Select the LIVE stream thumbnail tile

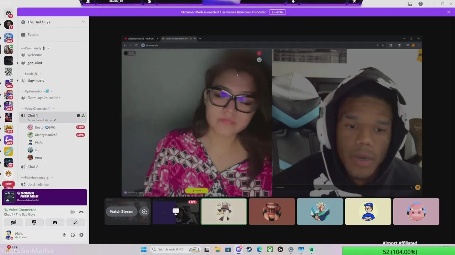(176, 212)
